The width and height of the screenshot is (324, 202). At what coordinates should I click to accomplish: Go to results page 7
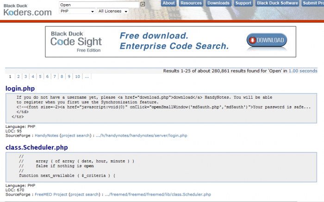pyautogui.click(x=55, y=77)
